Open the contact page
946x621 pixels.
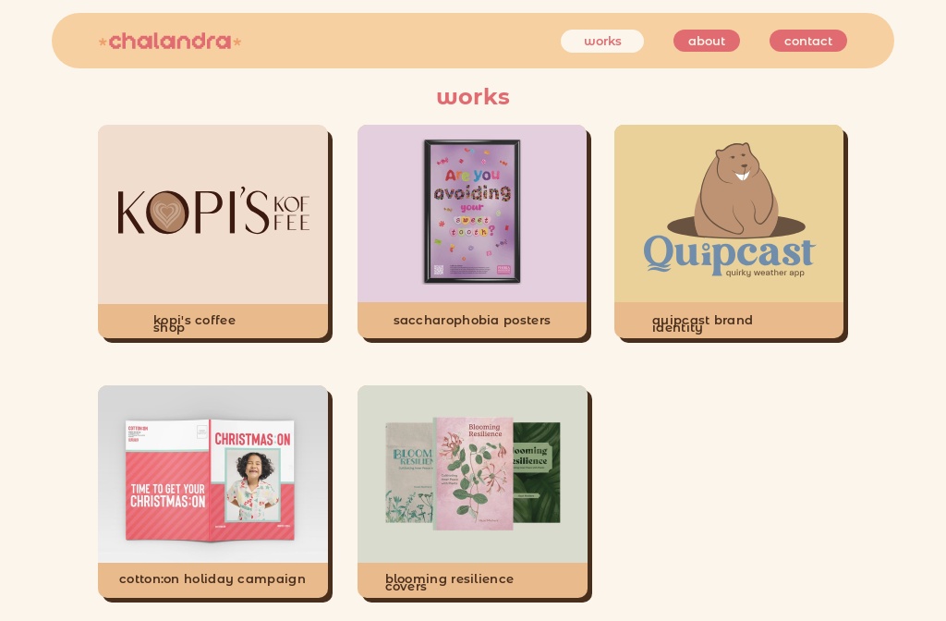tap(807, 41)
